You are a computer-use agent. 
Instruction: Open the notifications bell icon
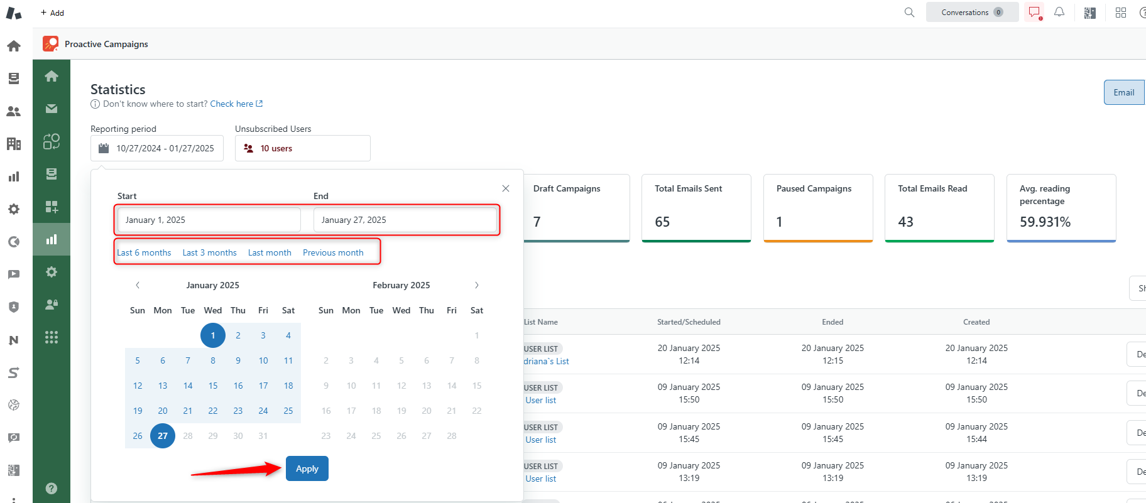(1059, 12)
